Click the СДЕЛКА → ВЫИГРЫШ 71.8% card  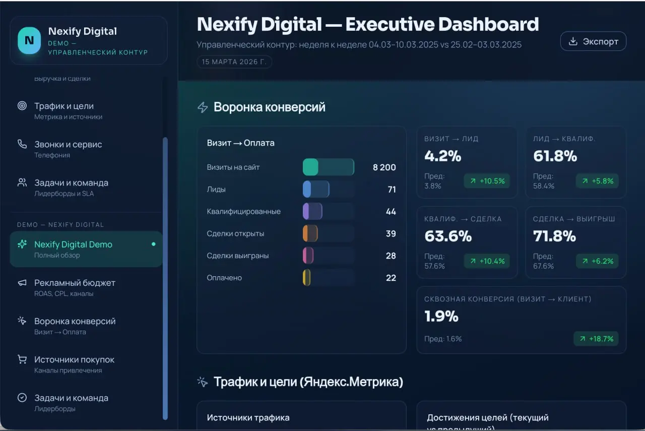[576, 242]
